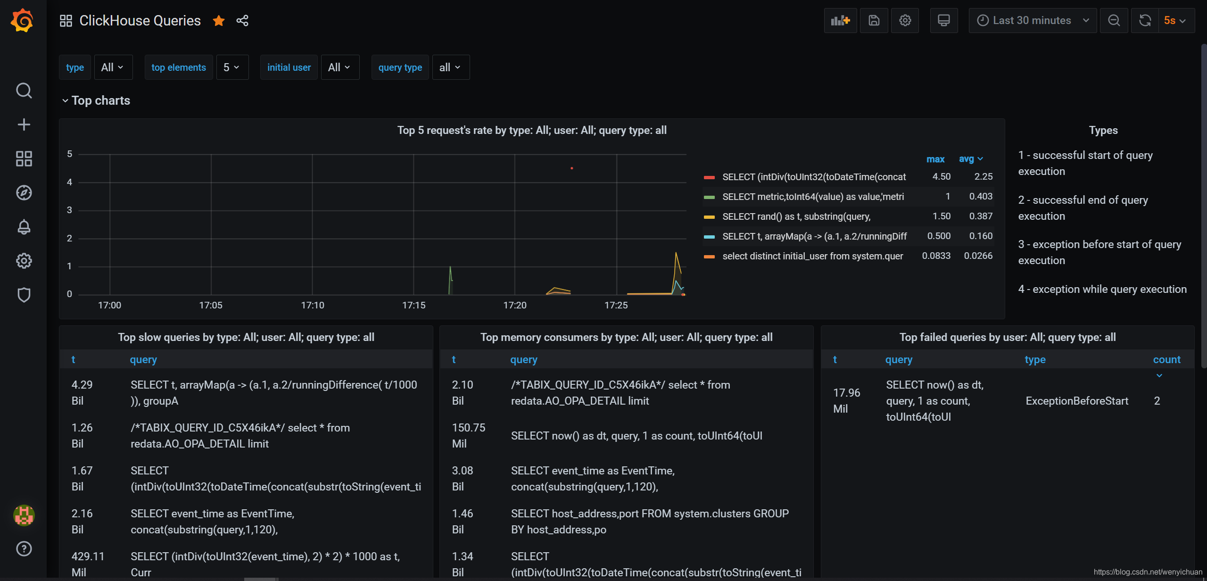Refresh the dashboard now
Image resolution: width=1207 pixels, height=581 pixels.
(1145, 20)
